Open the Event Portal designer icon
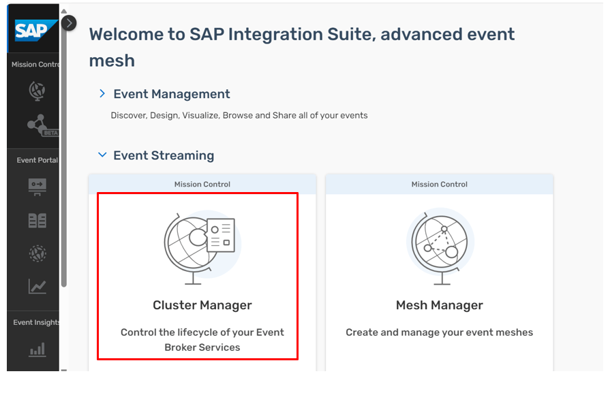Viewport: 608px width, 393px height. click(37, 187)
